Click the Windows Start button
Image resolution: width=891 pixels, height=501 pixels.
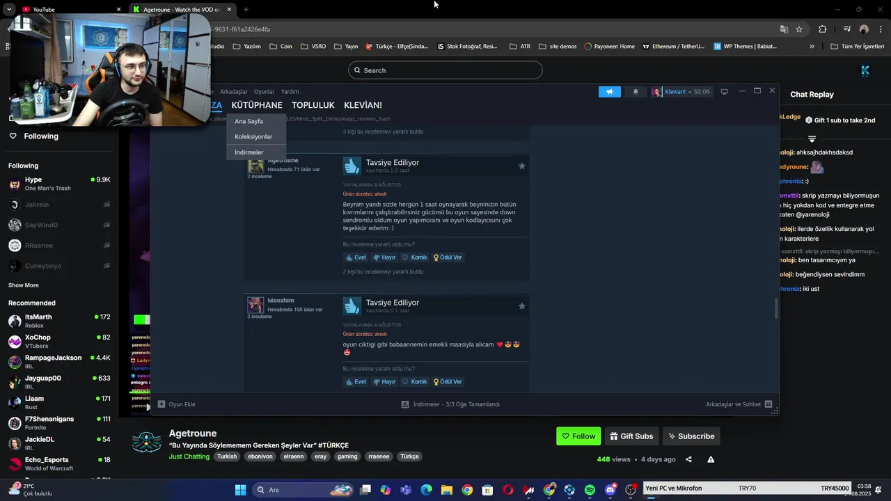coord(240,490)
